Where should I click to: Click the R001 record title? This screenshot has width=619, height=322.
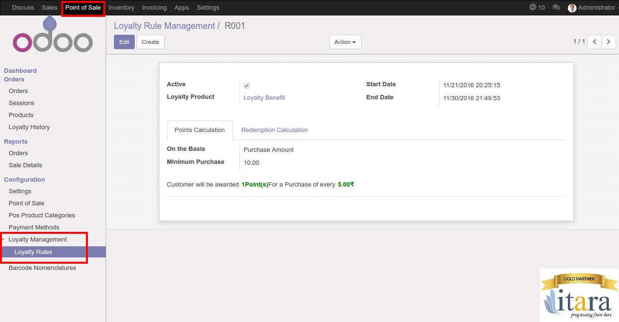[x=235, y=26]
